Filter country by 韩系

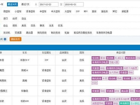(x=42, y=26)
